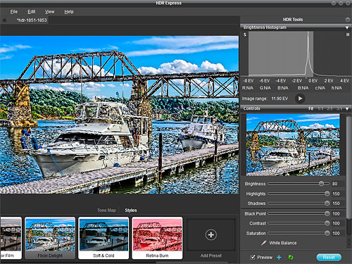Screen dimensions: 352x264
Task: Click the Shadows value 150
Action: [336, 203]
